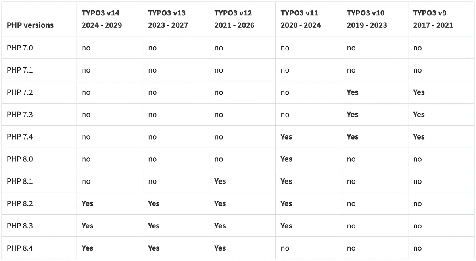Select the PHP 7.1 row label

20,70
